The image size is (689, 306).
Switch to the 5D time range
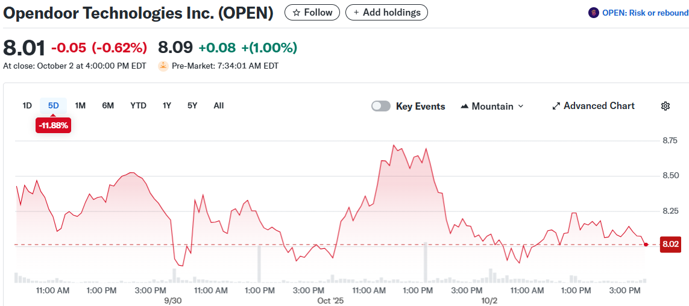(54, 105)
